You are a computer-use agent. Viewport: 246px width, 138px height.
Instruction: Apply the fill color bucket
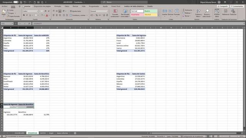point(42,15)
